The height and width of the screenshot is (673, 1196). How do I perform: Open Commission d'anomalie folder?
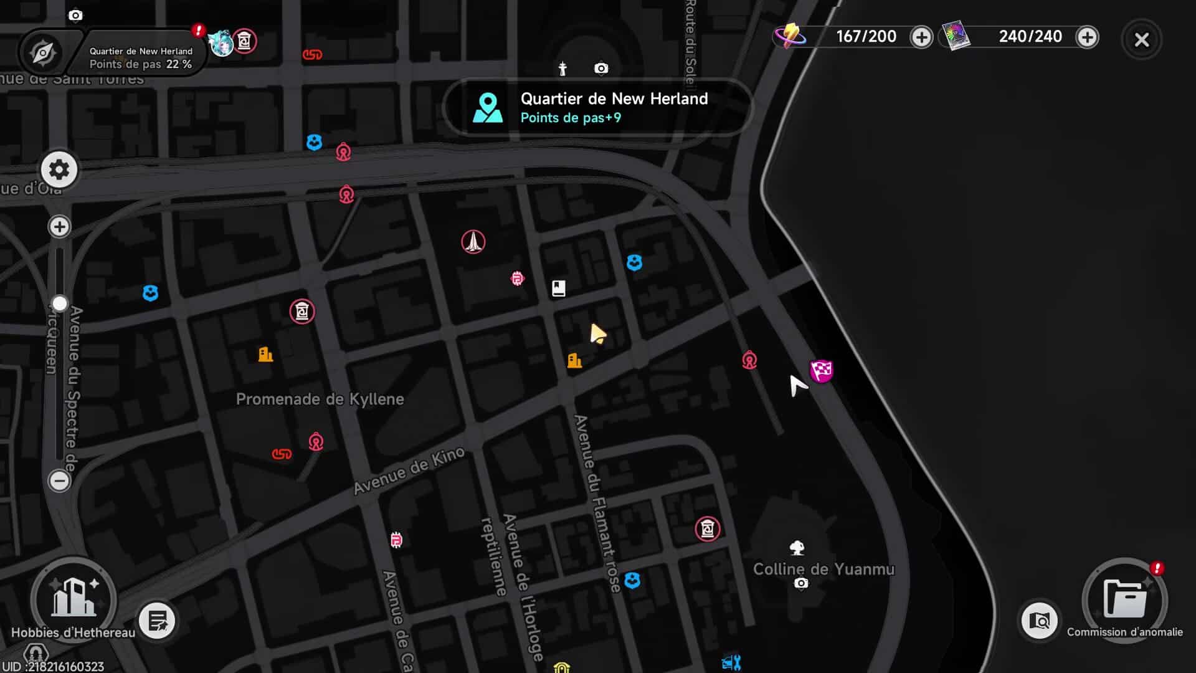tap(1125, 601)
